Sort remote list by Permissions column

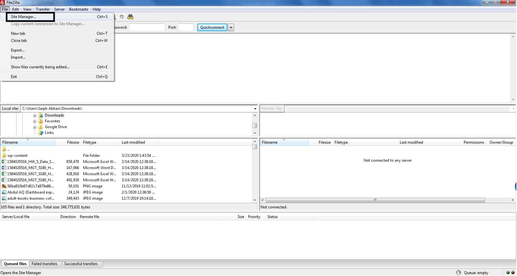pyautogui.click(x=474, y=142)
